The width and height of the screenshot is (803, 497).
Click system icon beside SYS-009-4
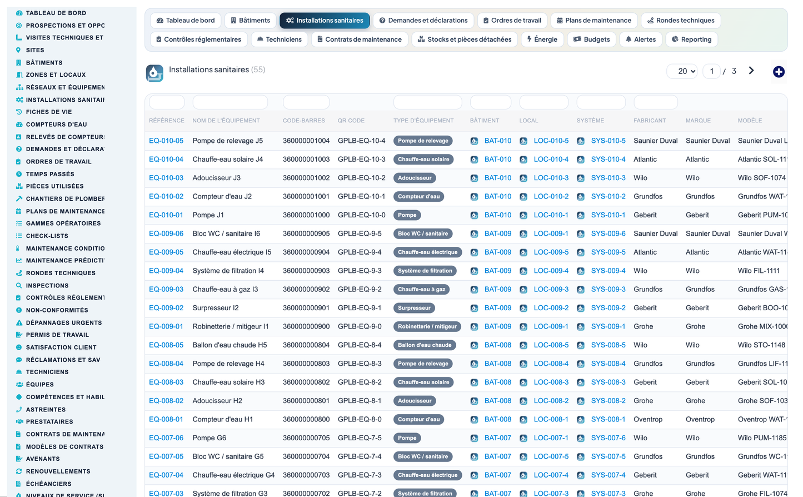coord(581,271)
